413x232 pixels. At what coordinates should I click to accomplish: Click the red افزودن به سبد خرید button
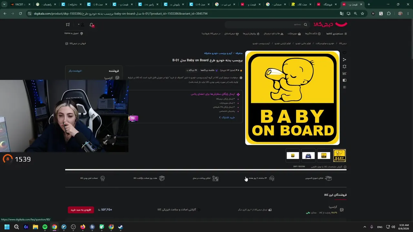(81, 210)
